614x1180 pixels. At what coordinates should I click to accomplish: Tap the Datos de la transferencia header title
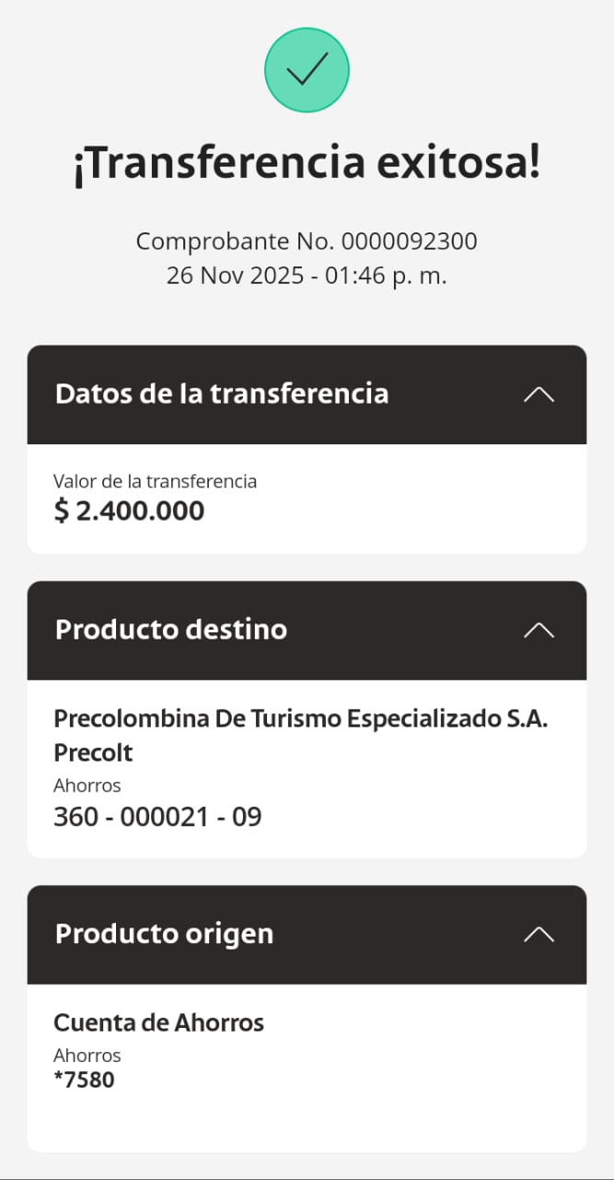222,394
